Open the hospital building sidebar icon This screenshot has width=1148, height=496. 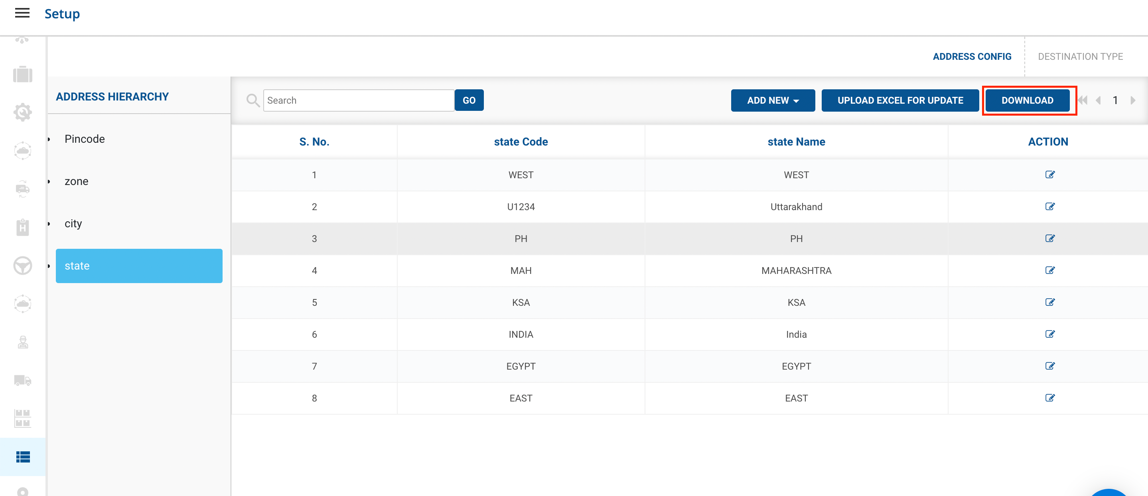pyautogui.click(x=22, y=227)
